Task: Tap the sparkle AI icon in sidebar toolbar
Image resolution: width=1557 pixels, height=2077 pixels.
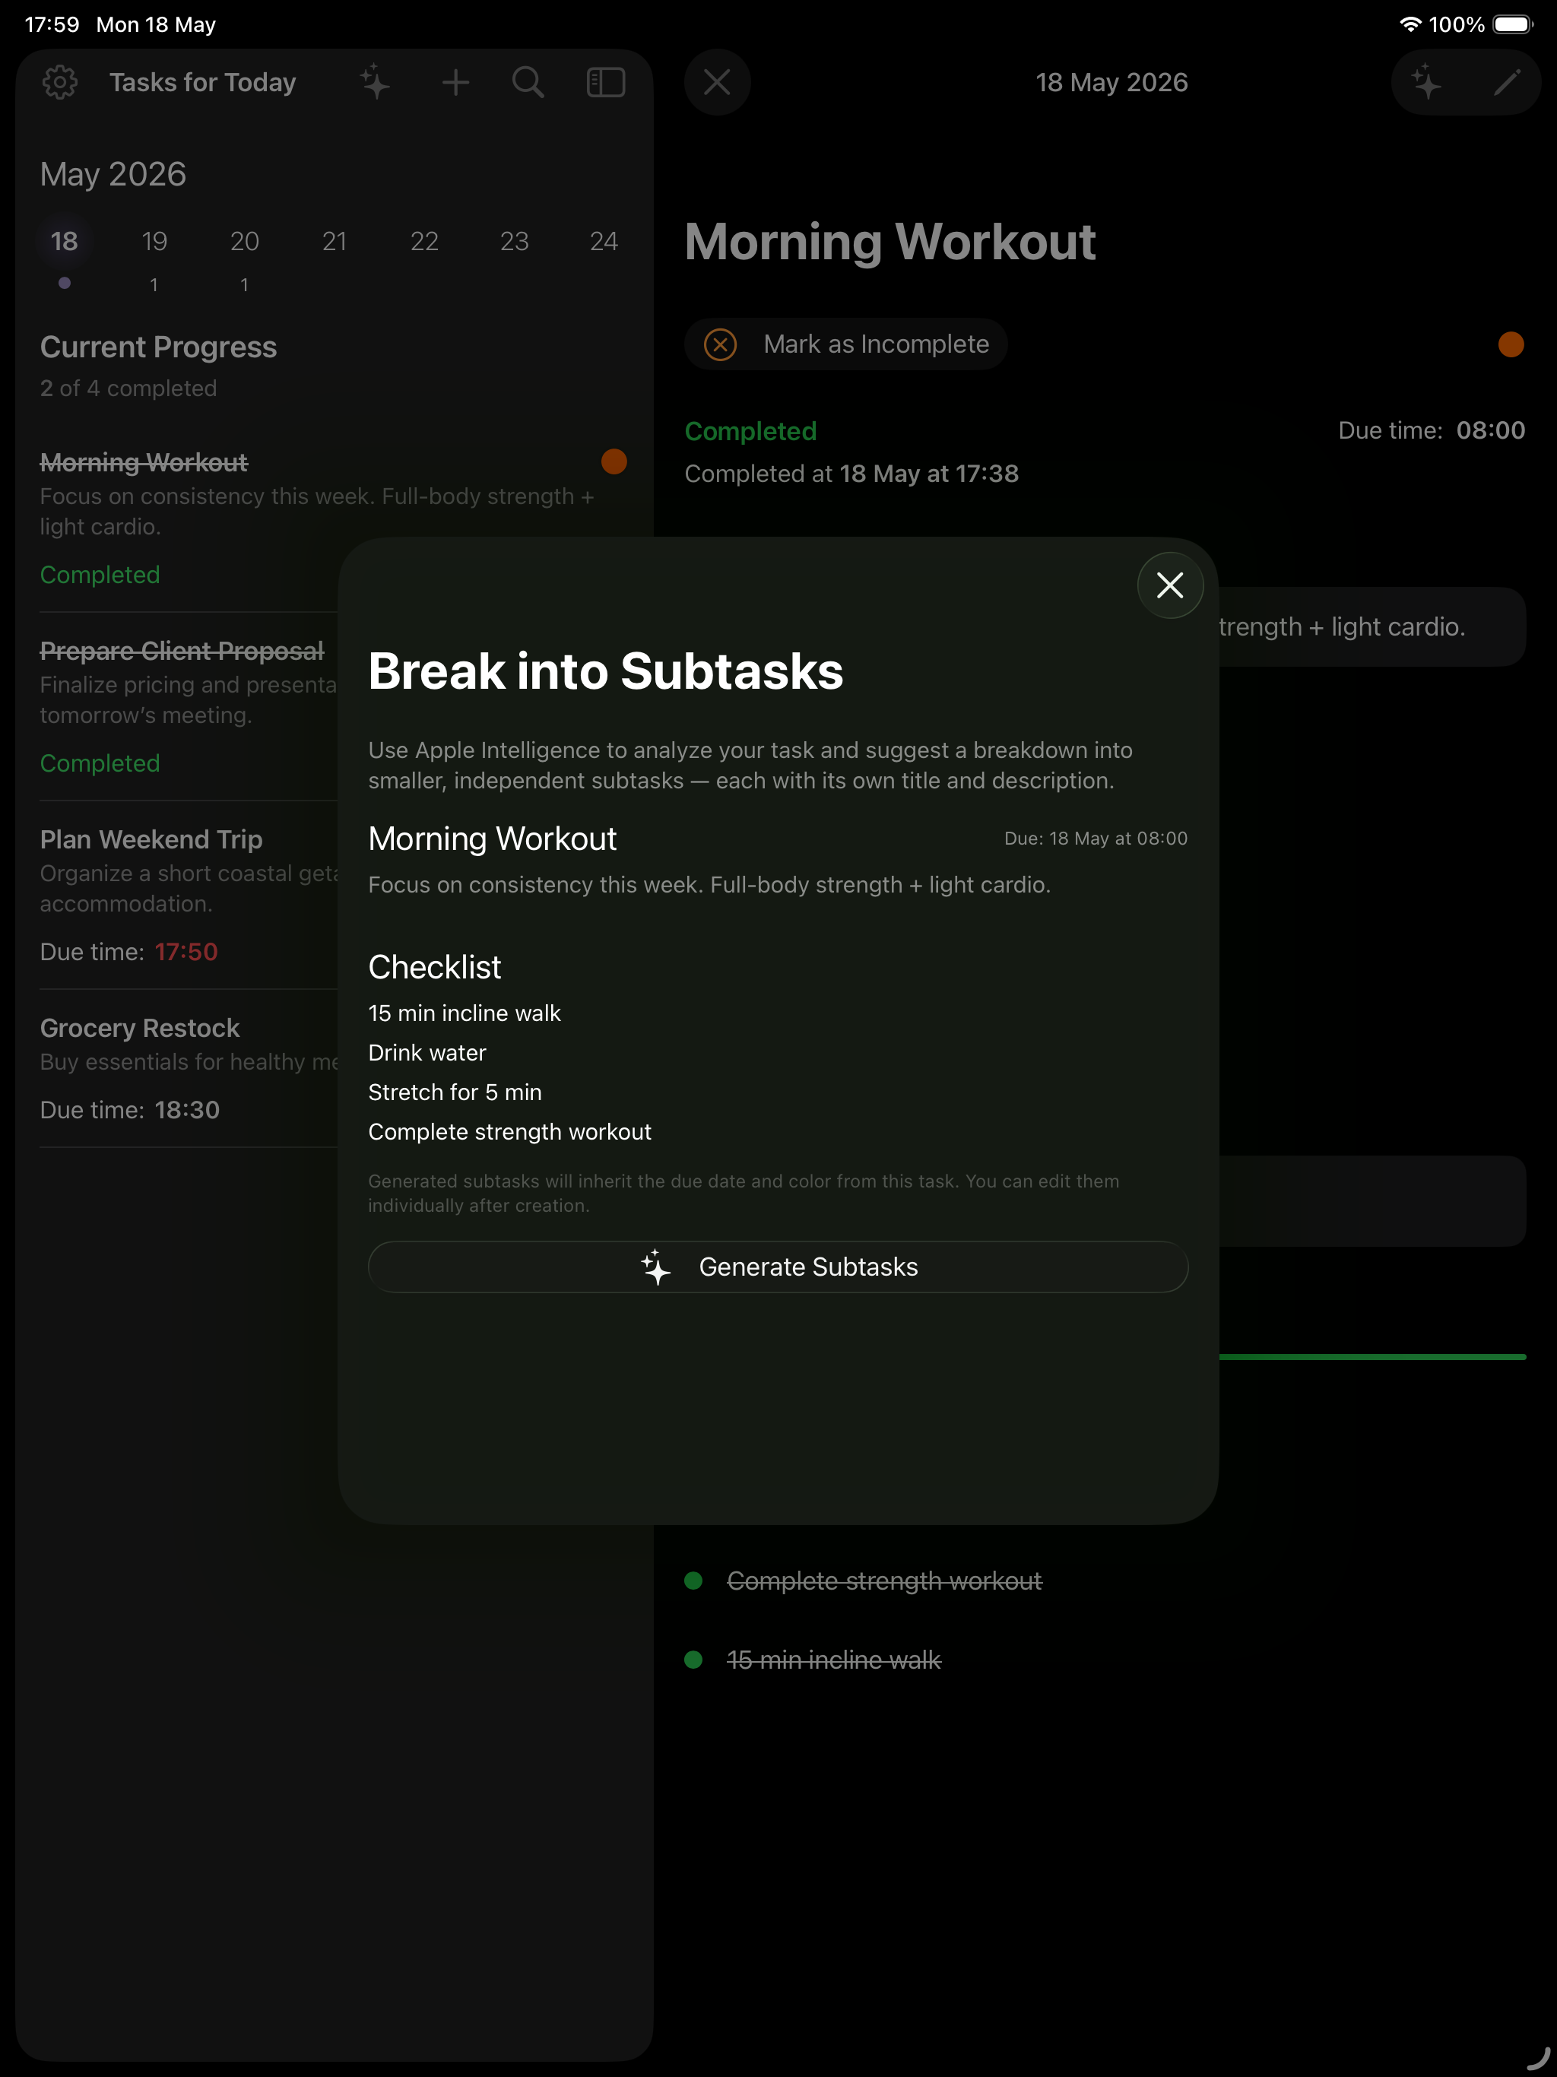Action: pyautogui.click(x=375, y=83)
